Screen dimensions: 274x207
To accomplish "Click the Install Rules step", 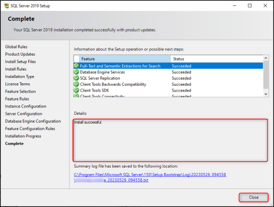I will coord(16,69).
